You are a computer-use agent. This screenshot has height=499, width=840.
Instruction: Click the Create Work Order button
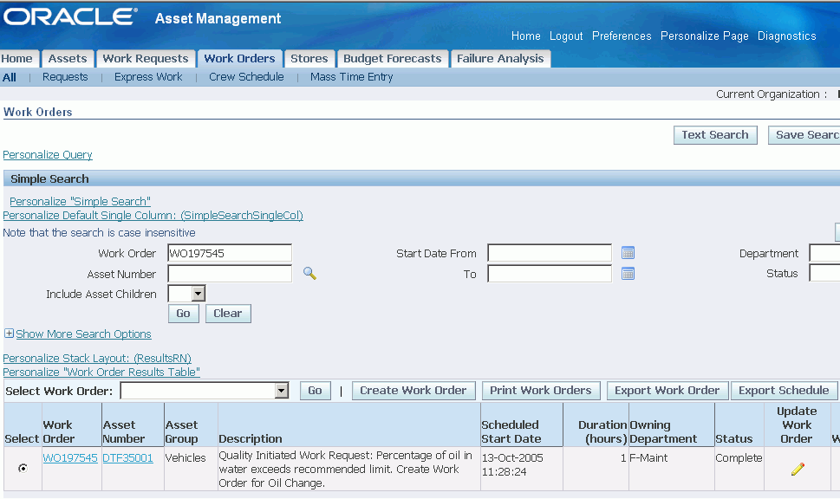pyautogui.click(x=413, y=391)
